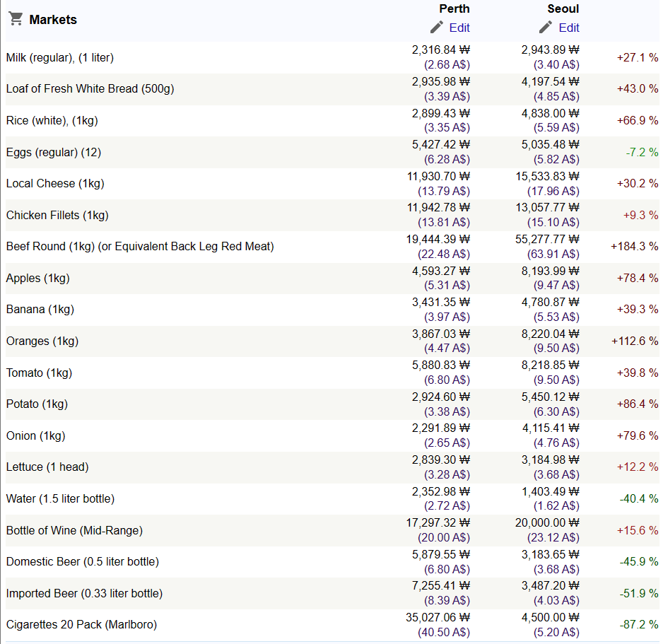This screenshot has width=663, height=644.
Task: Click Perth imported beer price 7,255.41 ₩
Action: coord(440,586)
